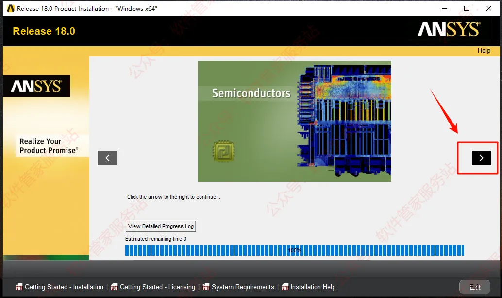Click the gold chip icon on slide
The width and height of the screenshot is (502, 298).
pyautogui.click(x=223, y=151)
